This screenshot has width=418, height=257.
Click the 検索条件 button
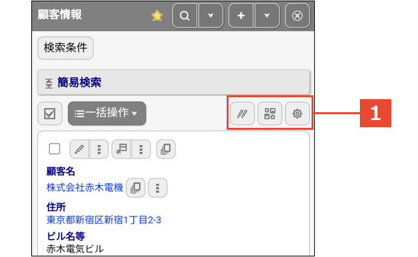point(65,48)
